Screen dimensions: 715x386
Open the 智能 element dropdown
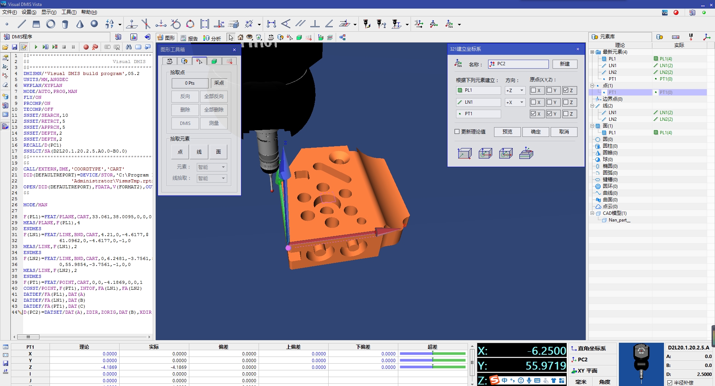(x=211, y=167)
